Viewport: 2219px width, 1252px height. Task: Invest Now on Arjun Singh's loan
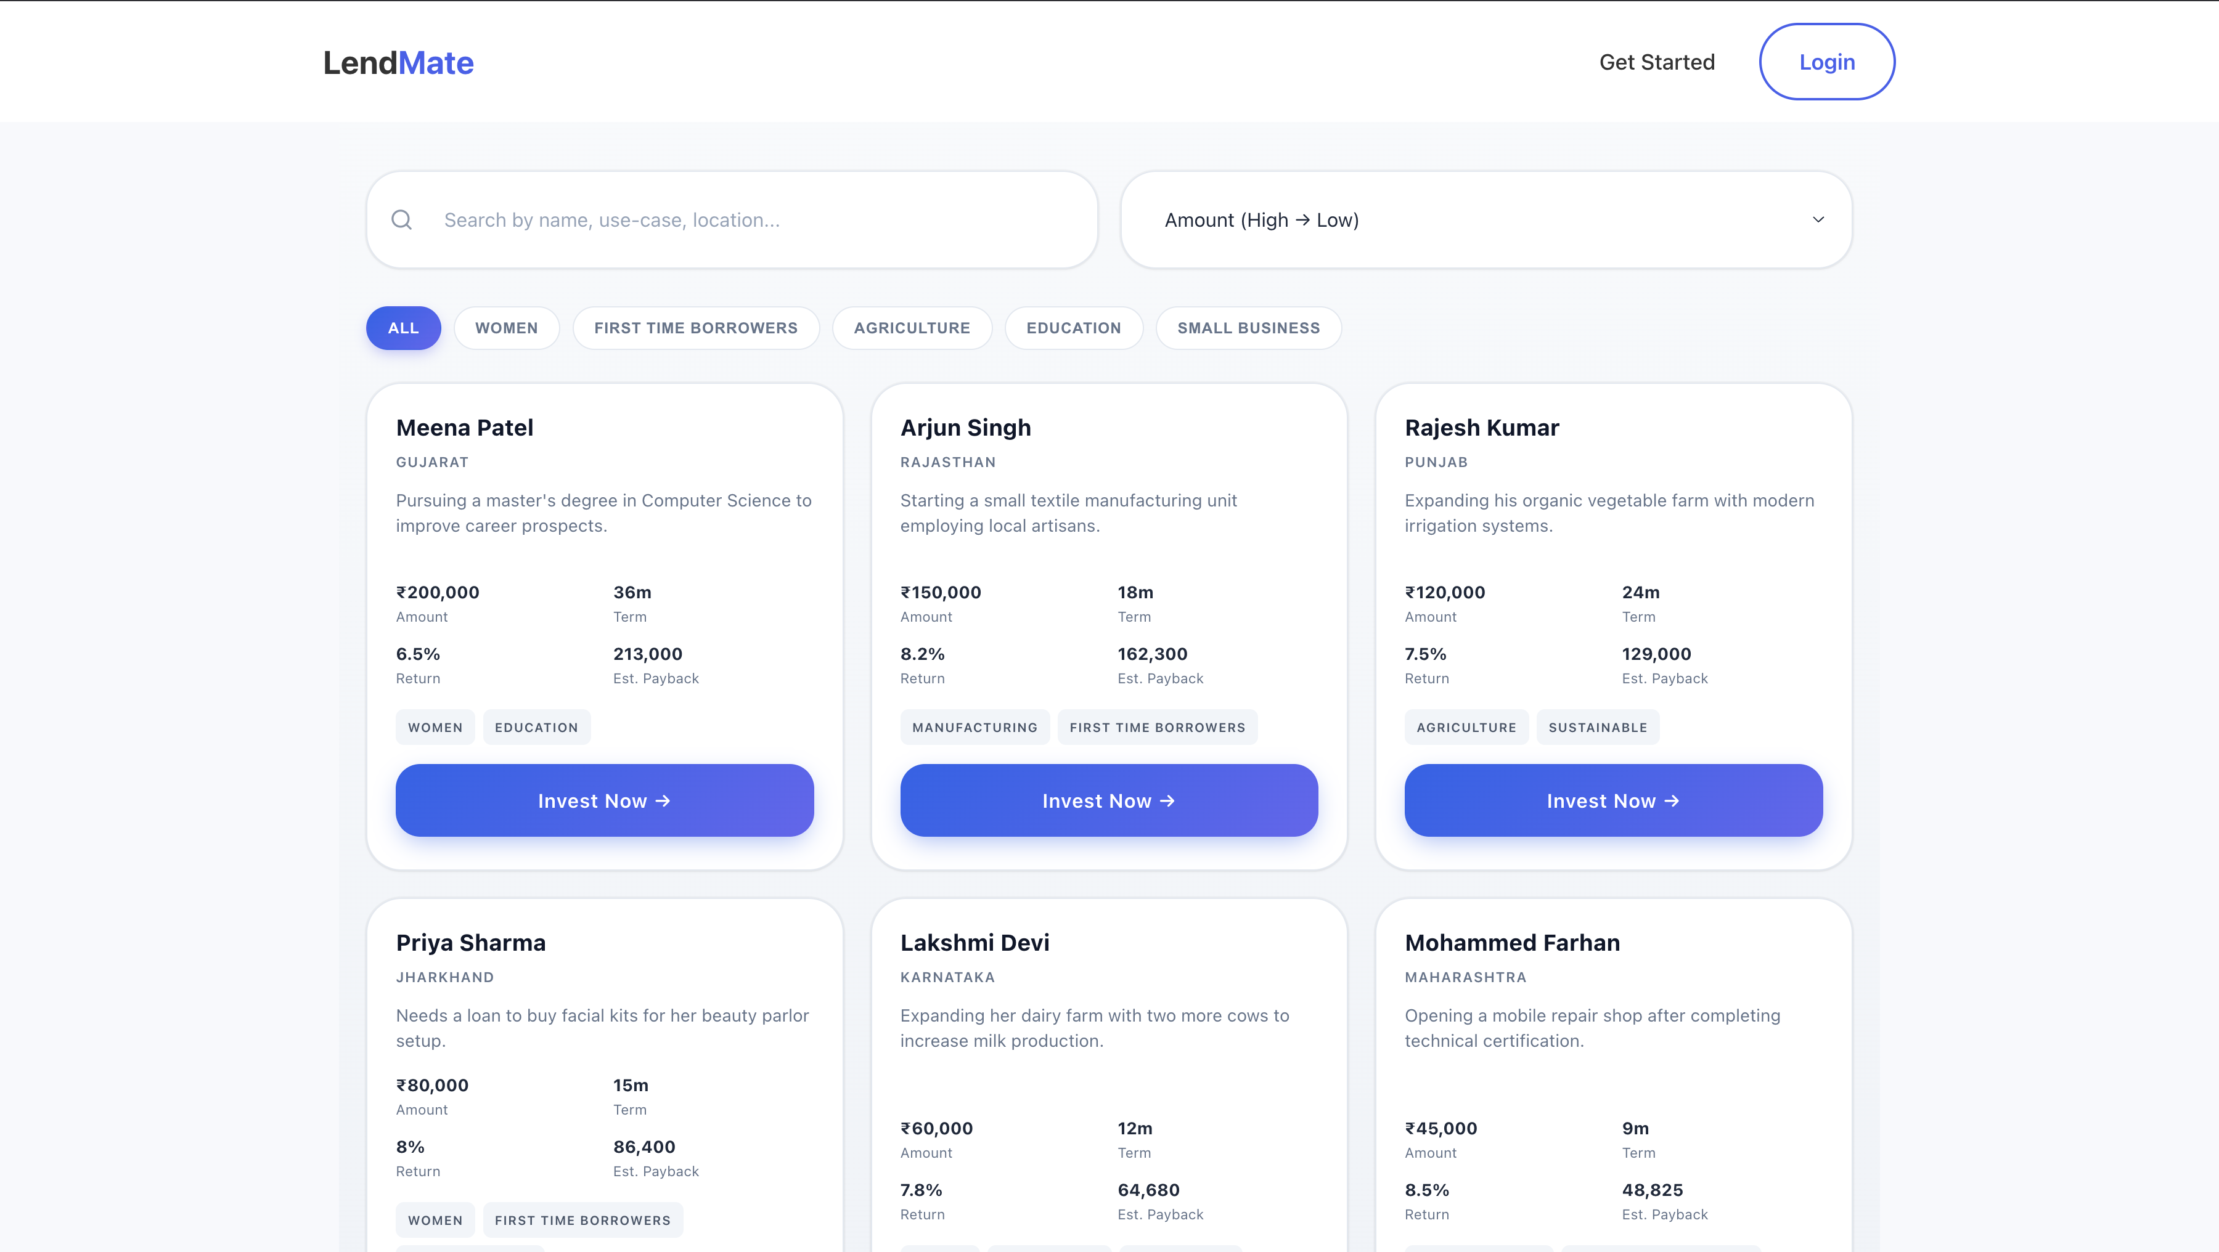pyautogui.click(x=1109, y=800)
